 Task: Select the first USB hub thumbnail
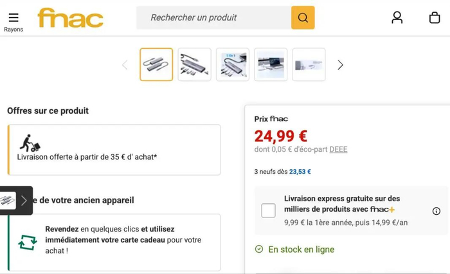tap(156, 64)
